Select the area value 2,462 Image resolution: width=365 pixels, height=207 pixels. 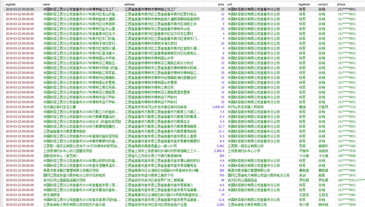[x=220, y=146]
